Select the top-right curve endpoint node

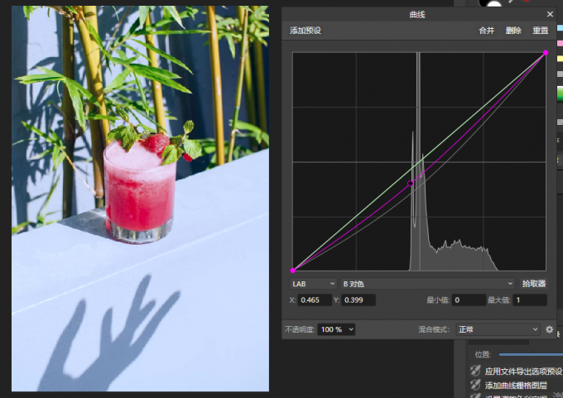546,53
